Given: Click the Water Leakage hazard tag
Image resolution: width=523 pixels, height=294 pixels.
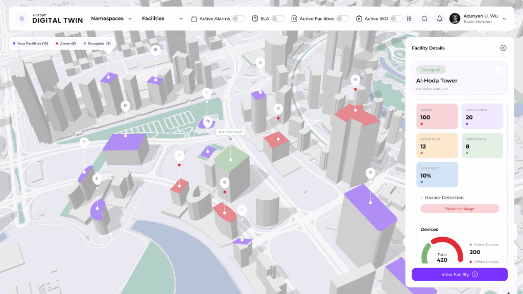Looking at the screenshot, I should pos(459,209).
